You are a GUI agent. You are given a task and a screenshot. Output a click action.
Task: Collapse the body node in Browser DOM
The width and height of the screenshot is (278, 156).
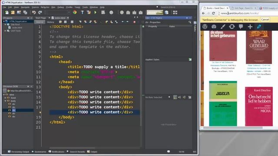tap(5, 101)
